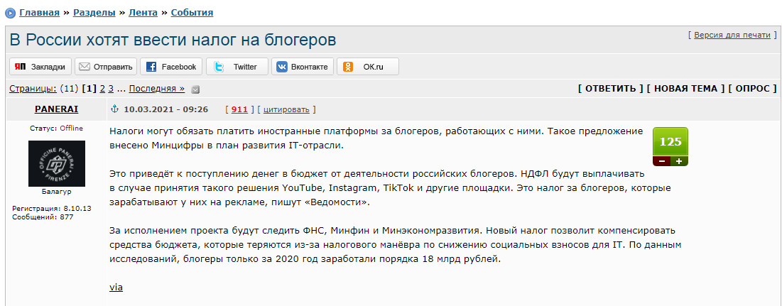Open the Главная breadcrumb link
This screenshot has height=306, width=782.
point(39,13)
